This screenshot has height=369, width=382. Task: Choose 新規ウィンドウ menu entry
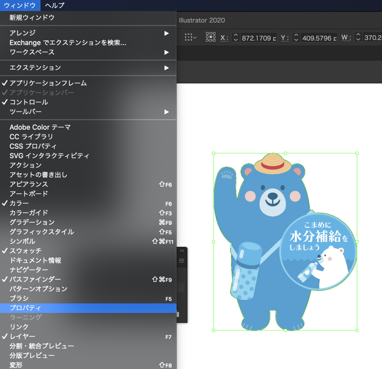[x=88, y=18]
